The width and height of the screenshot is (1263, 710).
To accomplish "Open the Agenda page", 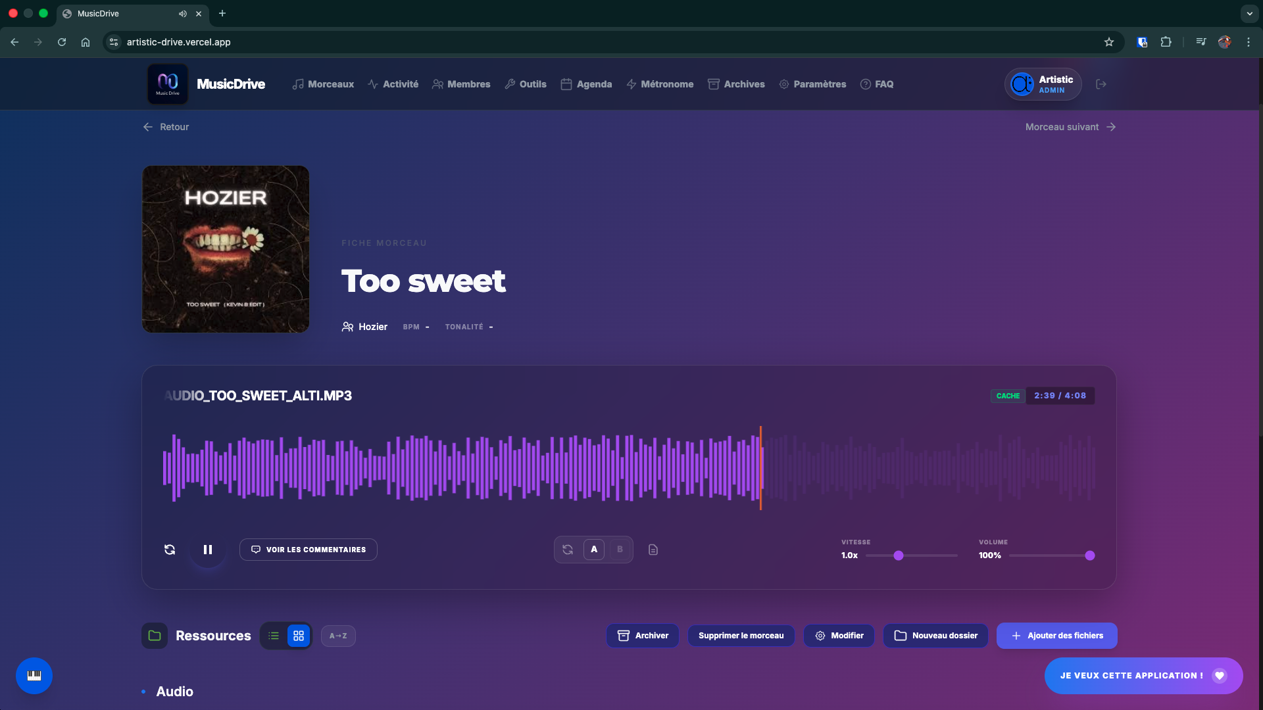I will tap(586, 84).
